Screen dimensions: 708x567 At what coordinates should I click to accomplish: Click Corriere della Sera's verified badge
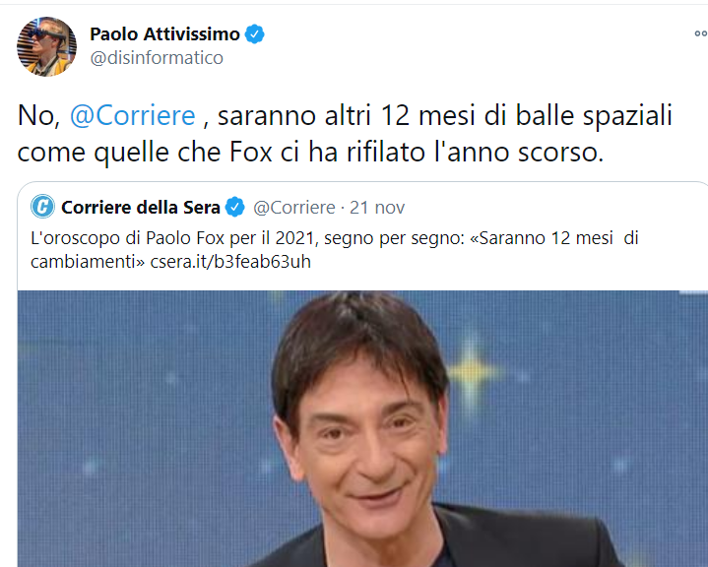234,207
